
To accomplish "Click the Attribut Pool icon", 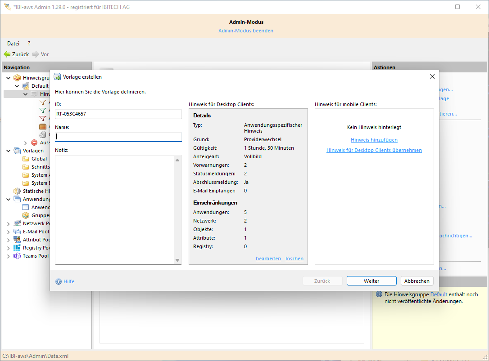I will click(17, 240).
